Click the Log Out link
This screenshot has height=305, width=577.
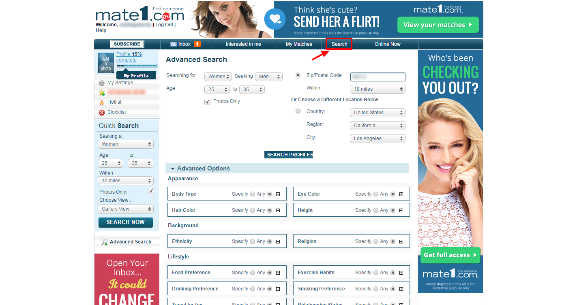click(x=164, y=25)
